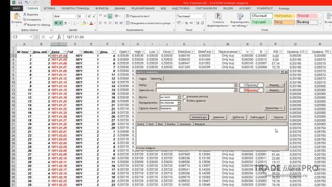Click Decrease decimal places icon
Screen dimensions: 332x187
[202, 23]
